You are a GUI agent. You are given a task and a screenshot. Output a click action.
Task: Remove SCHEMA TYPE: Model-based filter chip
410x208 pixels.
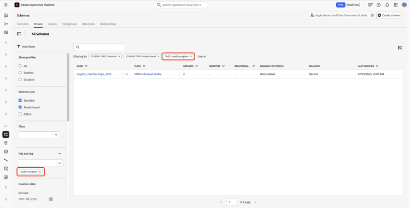tap(158, 56)
